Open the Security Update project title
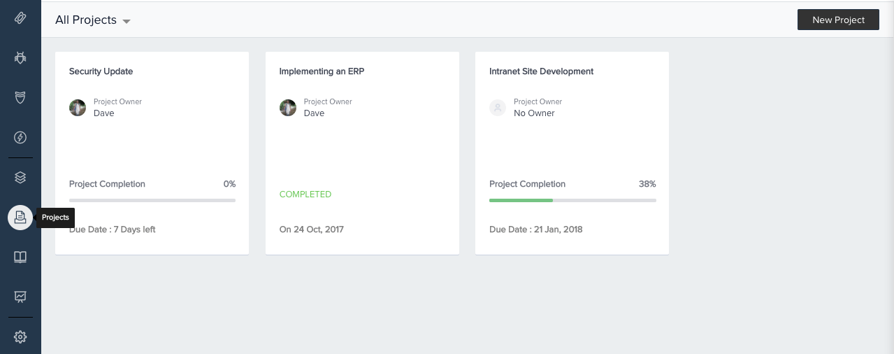 (x=101, y=71)
